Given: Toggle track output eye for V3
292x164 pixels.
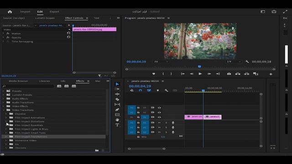Looking at the screenshot, I should pyautogui.click(x=159, y=108).
